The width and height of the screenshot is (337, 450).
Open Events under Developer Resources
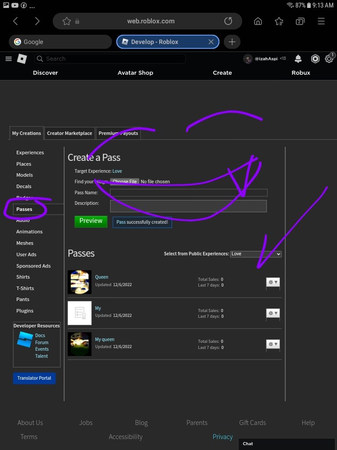click(42, 349)
